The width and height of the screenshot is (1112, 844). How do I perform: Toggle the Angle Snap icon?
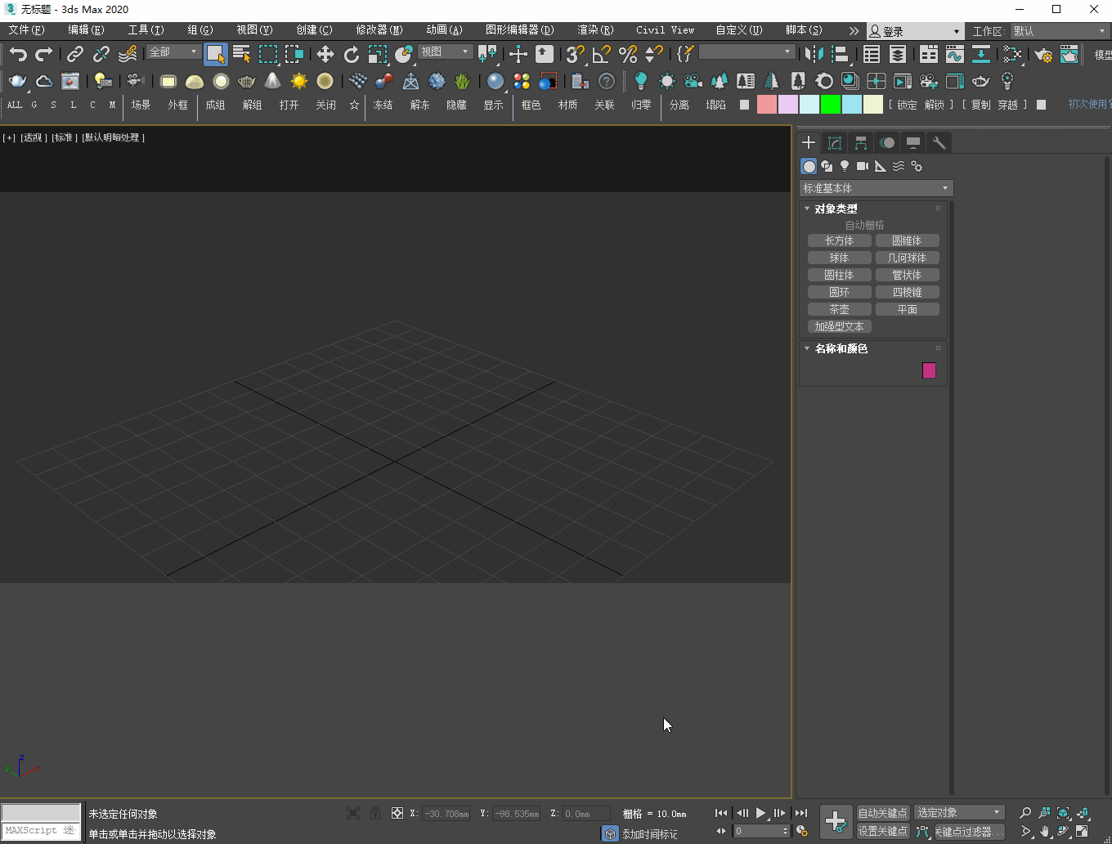pos(602,54)
